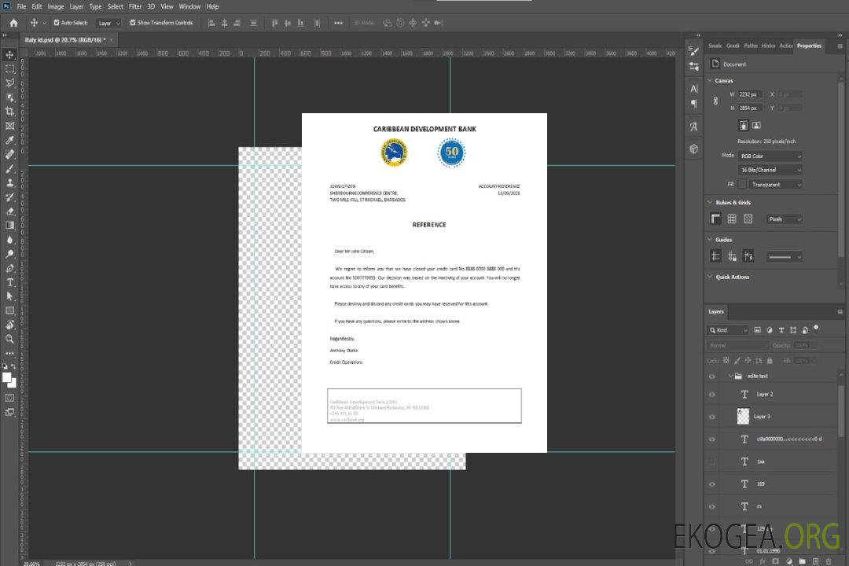Filter layers by type layers icon
The image size is (849, 566).
pyautogui.click(x=781, y=330)
